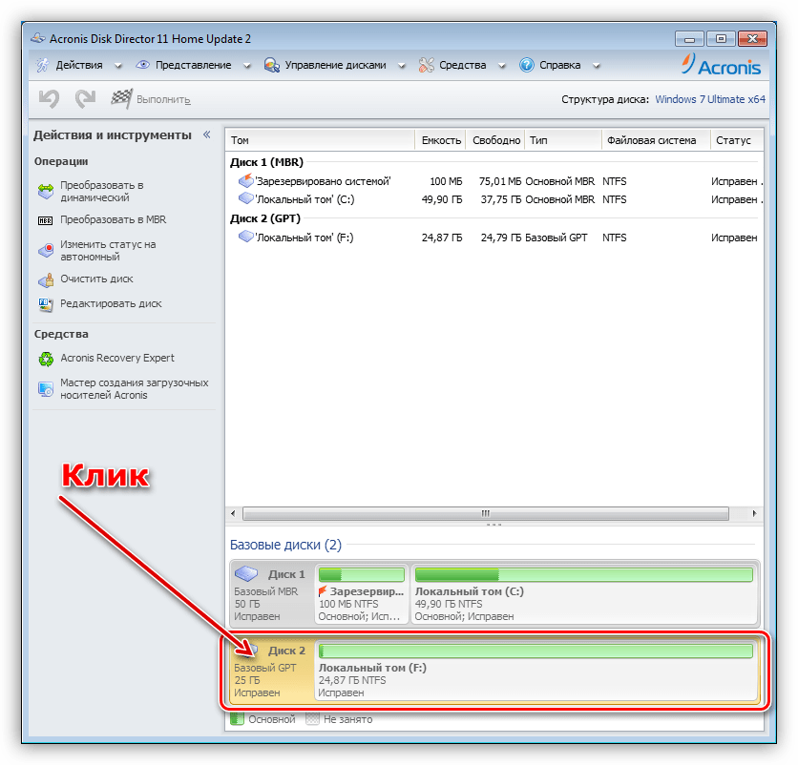Screen dimensions: 798x765
Task: Open the Представление menu
Action: point(194,65)
